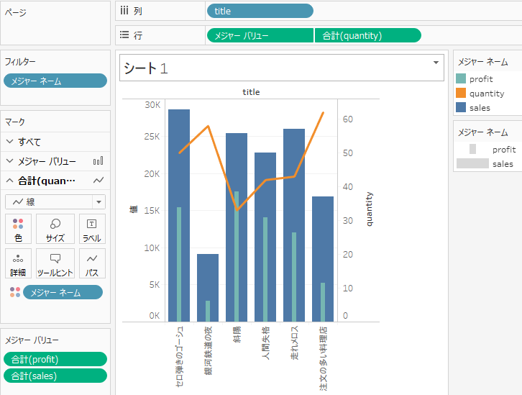
Task: Click the tallest sales bar, first title
Action: [179, 215]
